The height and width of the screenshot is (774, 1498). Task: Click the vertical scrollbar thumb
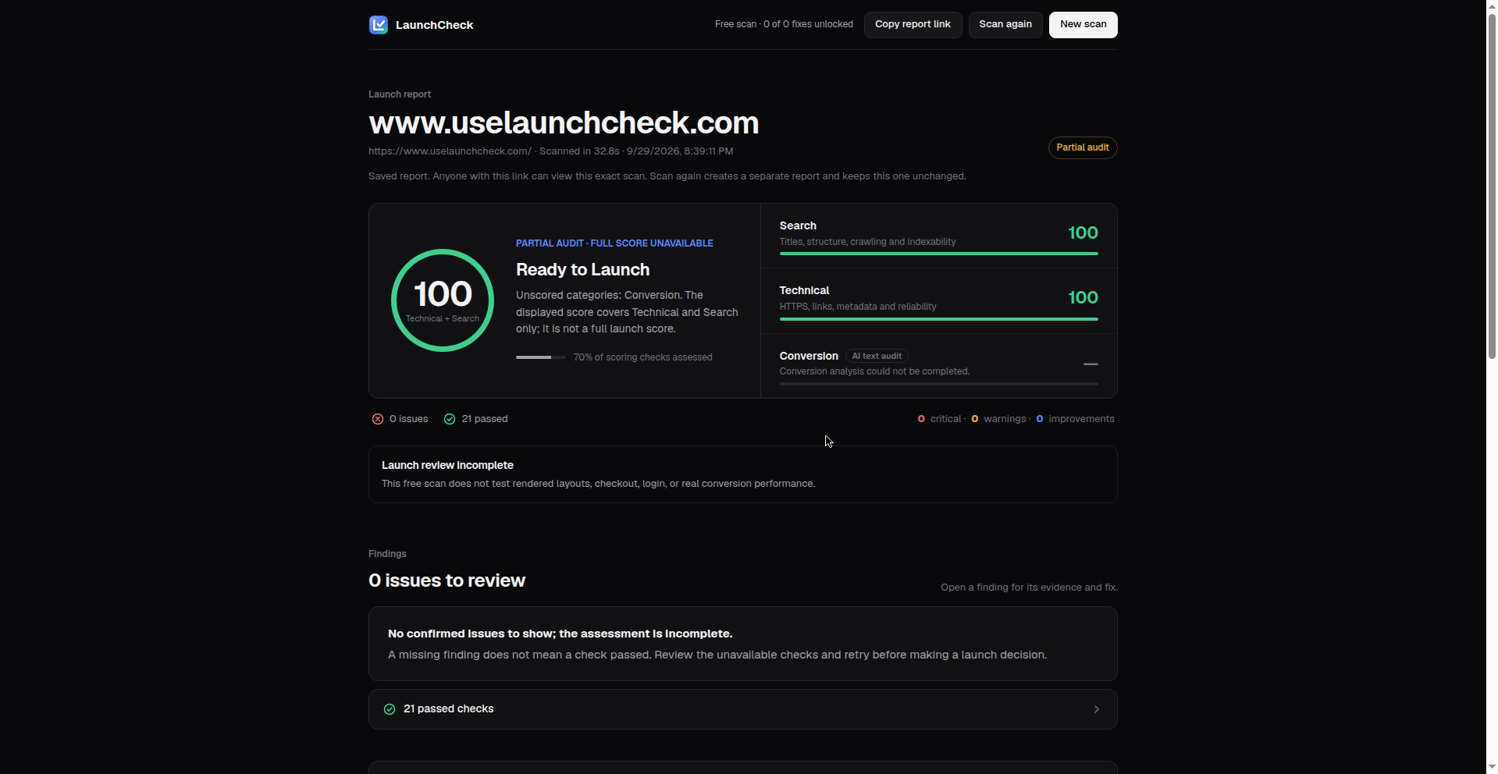click(x=1492, y=186)
